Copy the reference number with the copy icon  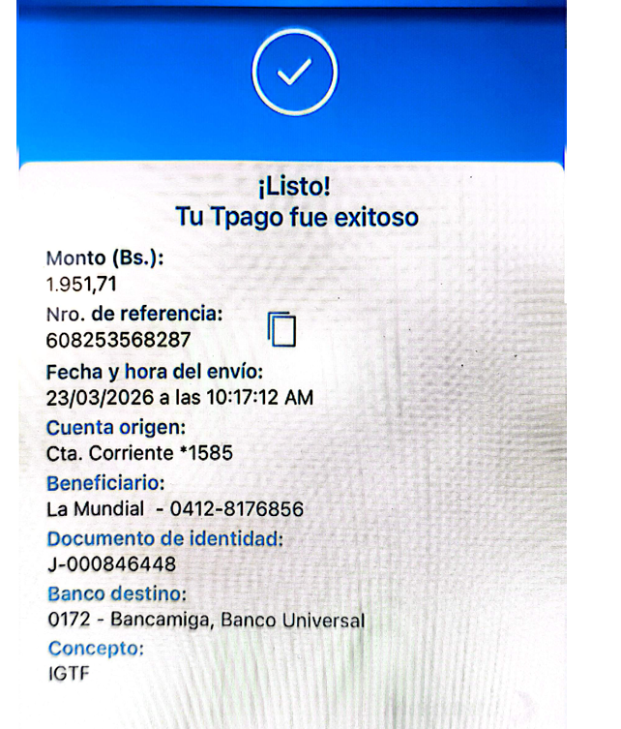pyautogui.click(x=281, y=329)
